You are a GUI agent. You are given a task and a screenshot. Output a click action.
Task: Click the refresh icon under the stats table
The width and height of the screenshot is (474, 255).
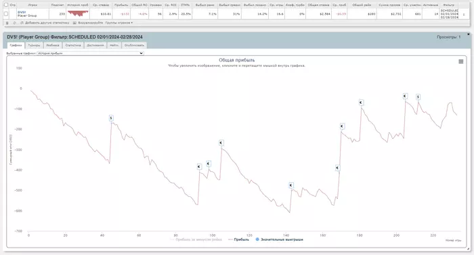pyautogui.click(x=14, y=23)
